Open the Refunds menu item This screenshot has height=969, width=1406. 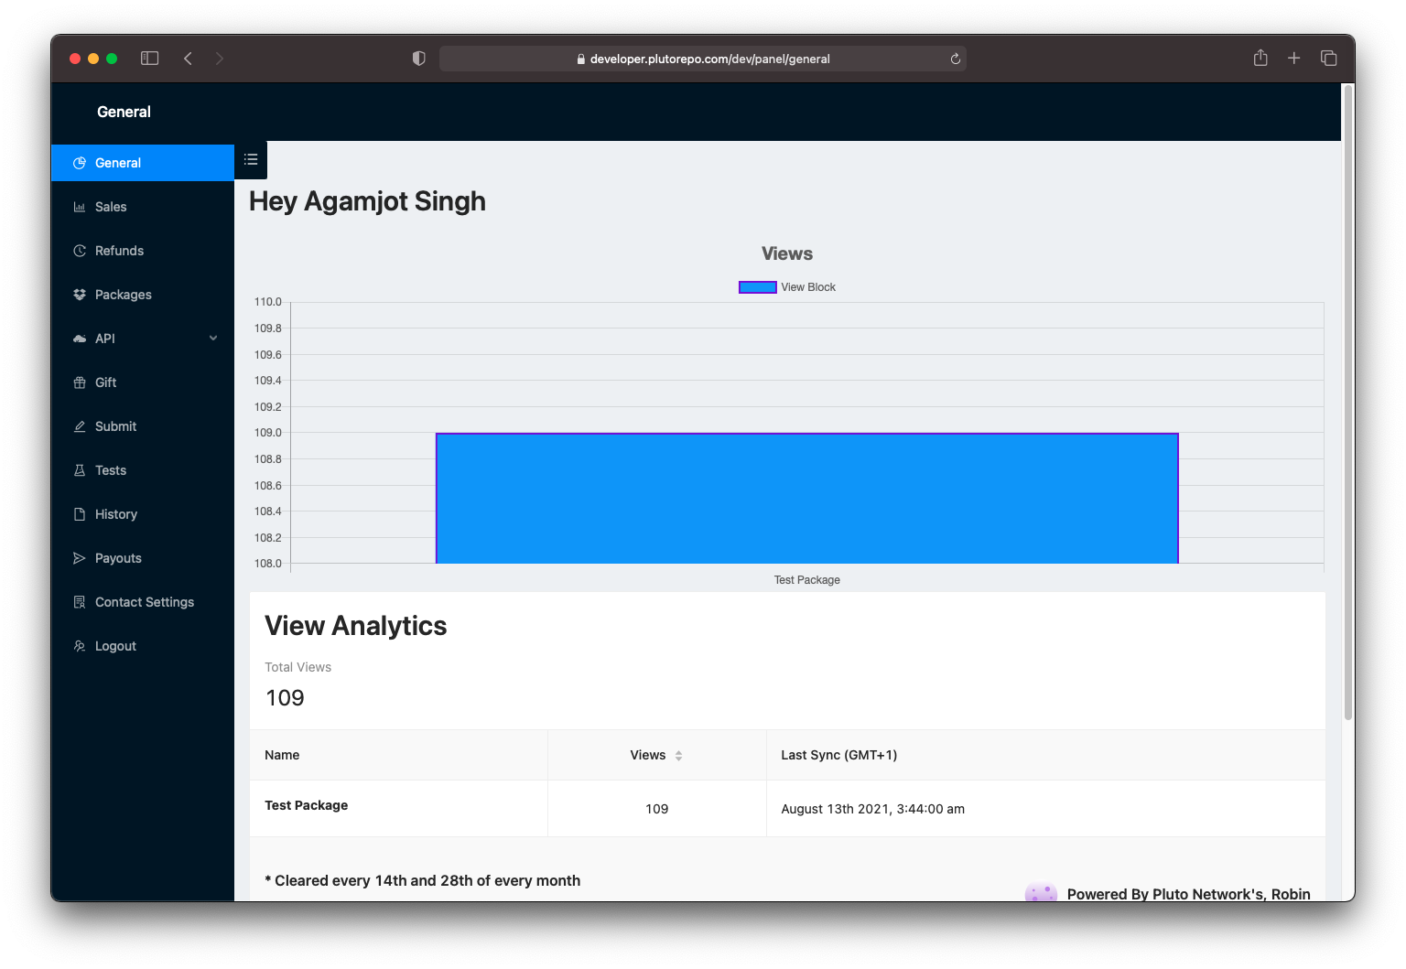tap(143, 251)
